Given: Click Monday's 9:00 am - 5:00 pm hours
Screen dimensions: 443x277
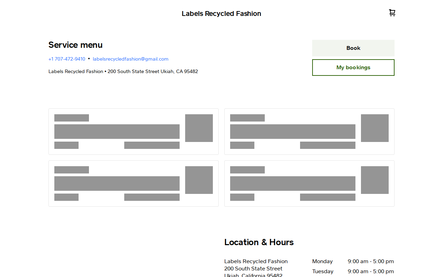Looking at the screenshot, I should [x=371, y=261].
